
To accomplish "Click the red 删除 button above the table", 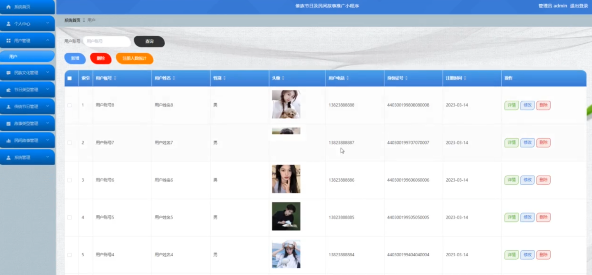I will coord(101,58).
